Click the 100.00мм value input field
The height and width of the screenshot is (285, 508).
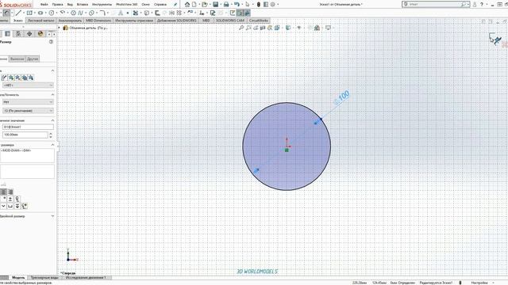pyautogui.click(x=25, y=135)
